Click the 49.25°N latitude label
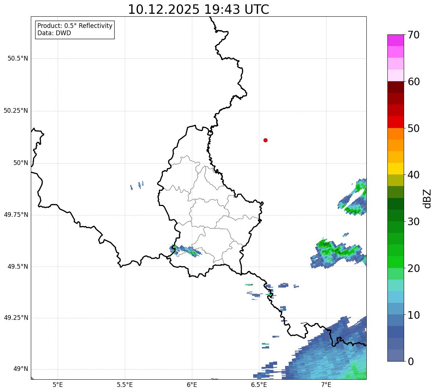 [16, 318]
